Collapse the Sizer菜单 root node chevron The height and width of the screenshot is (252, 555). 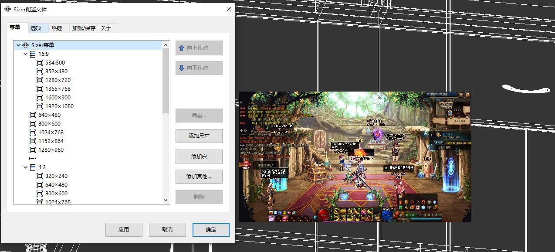[18, 45]
